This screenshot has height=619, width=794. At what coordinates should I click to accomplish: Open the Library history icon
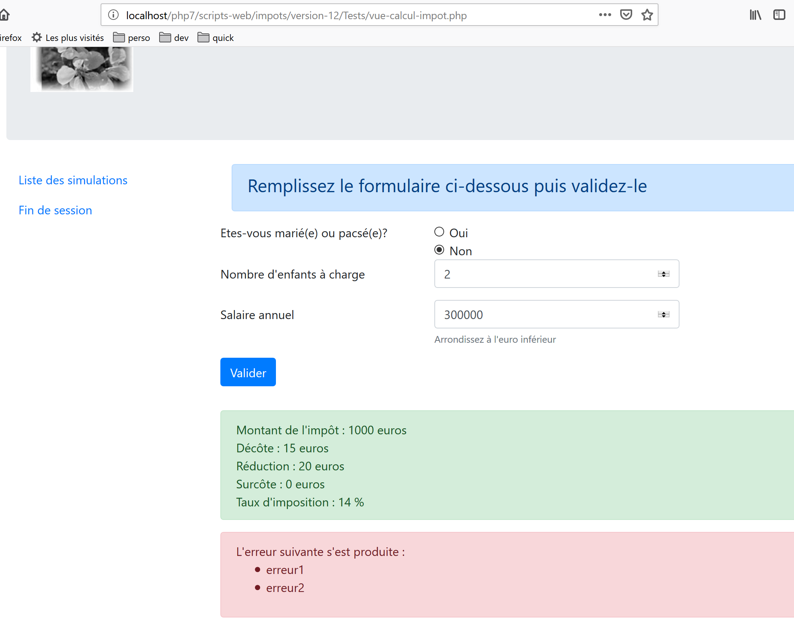point(755,15)
